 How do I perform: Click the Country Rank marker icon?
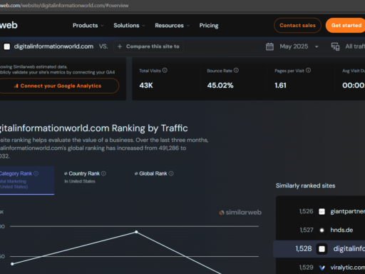coord(66,173)
